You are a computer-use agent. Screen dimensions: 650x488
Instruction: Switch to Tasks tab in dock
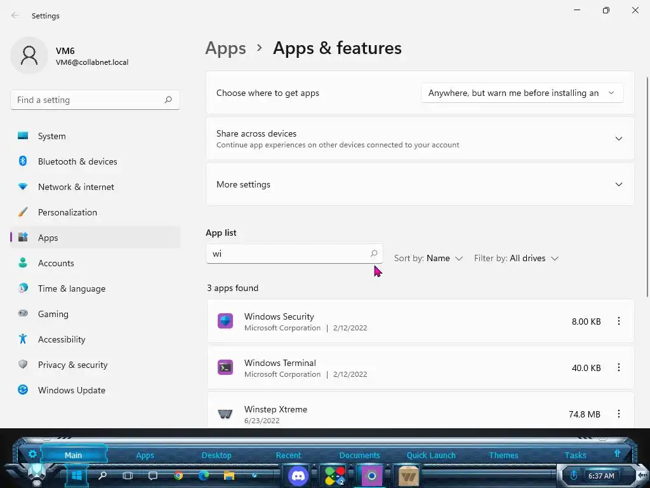[575, 455]
